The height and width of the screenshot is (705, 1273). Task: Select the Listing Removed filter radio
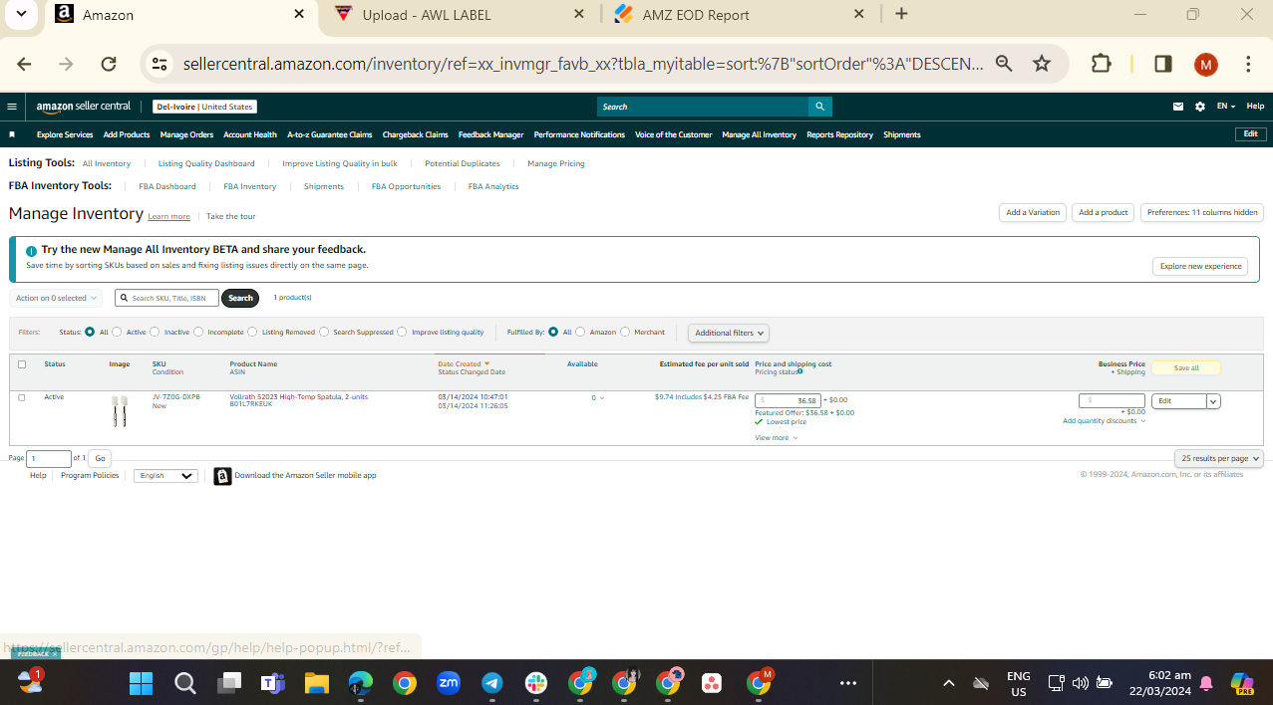pyautogui.click(x=252, y=332)
